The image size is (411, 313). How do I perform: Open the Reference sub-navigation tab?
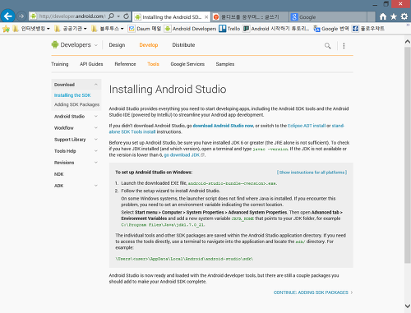(x=125, y=64)
